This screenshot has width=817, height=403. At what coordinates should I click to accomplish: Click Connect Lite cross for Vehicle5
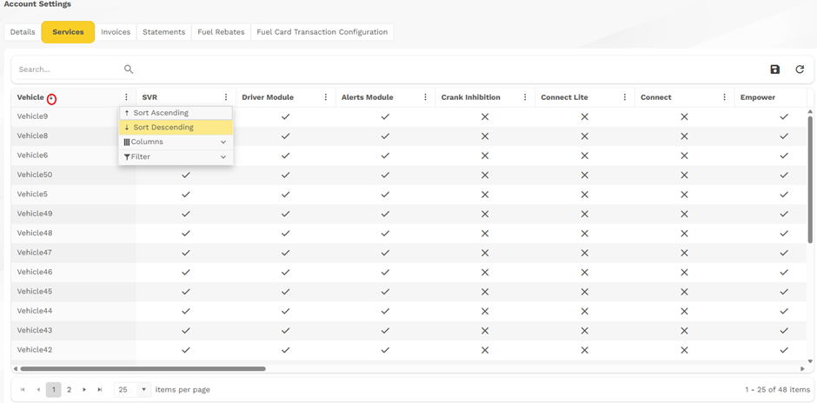[x=585, y=195]
